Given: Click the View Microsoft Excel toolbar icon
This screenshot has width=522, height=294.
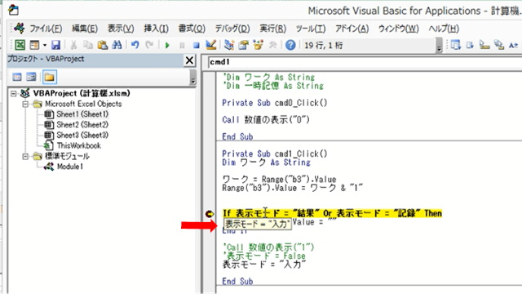Looking at the screenshot, I should click(x=20, y=45).
